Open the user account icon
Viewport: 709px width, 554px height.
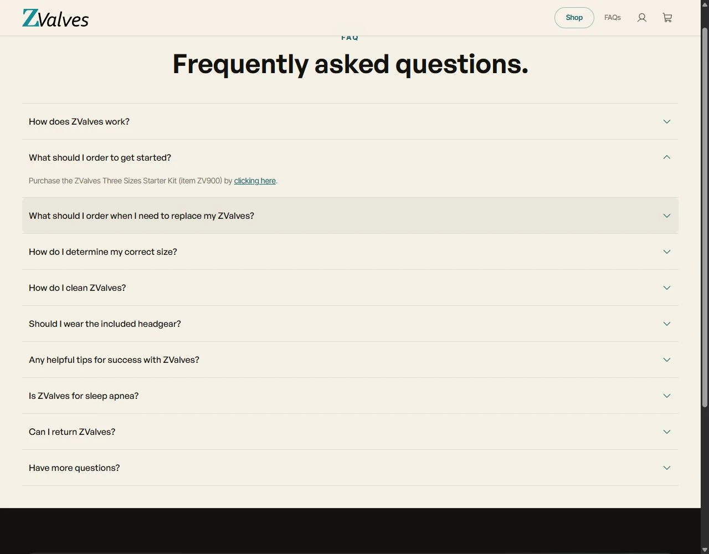point(642,18)
